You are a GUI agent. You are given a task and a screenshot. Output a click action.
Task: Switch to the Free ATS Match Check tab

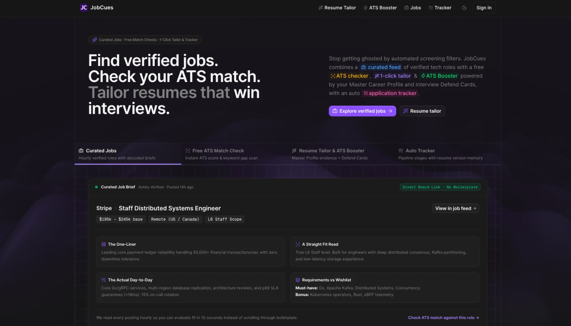pos(234,154)
